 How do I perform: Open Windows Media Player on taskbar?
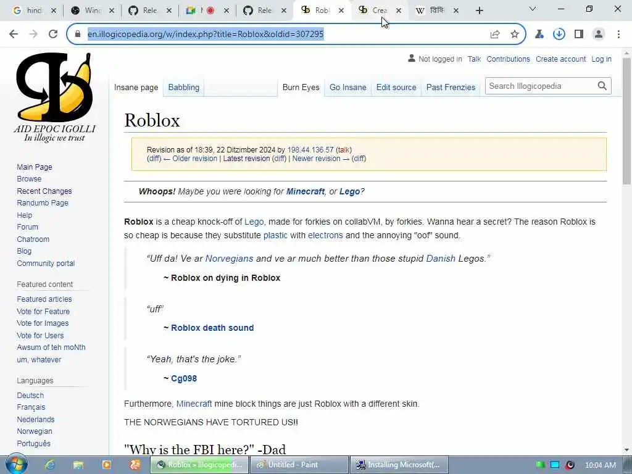pos(107,465)
